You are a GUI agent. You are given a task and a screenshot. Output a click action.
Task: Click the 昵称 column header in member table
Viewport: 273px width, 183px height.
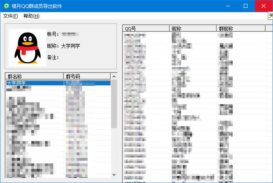coord(192,29)
